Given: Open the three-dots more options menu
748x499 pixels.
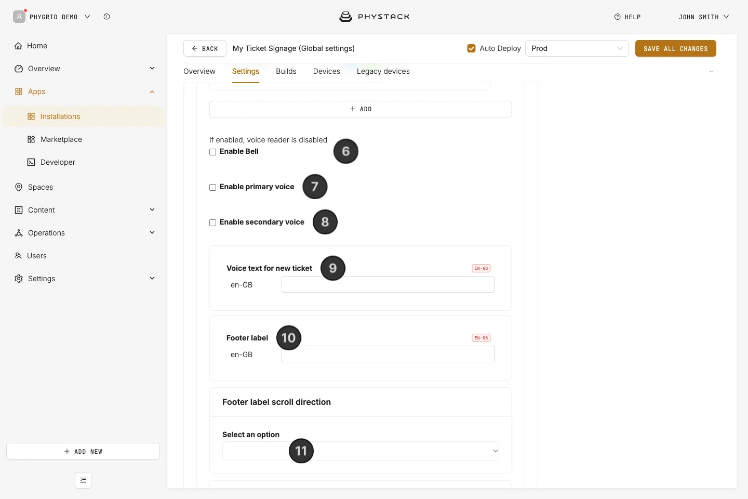Looking at the screenshot, I should pyautogui.click(x=712, y=71).
